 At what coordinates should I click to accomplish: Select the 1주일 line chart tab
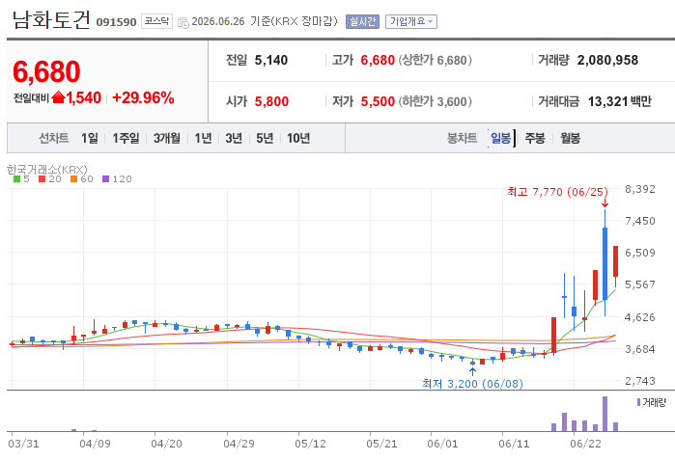[x=126, y=138]
